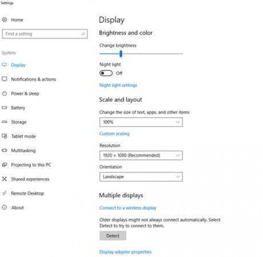Open Shared experiences settings
Viewport: 263px width, 257px height.
[30, 179]
